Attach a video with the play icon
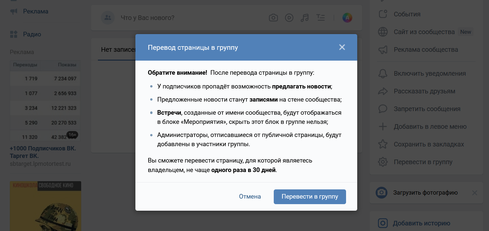 (x=289, y=18)
